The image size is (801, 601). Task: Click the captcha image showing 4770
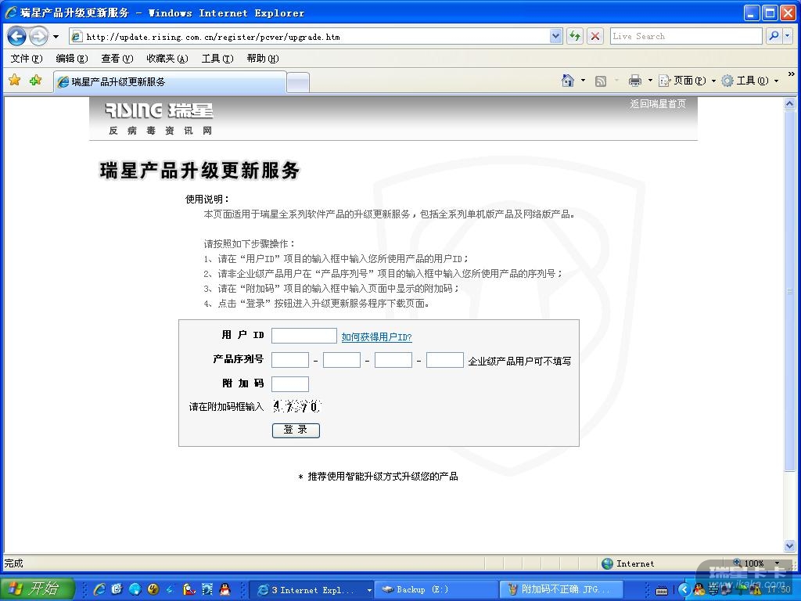296,406
